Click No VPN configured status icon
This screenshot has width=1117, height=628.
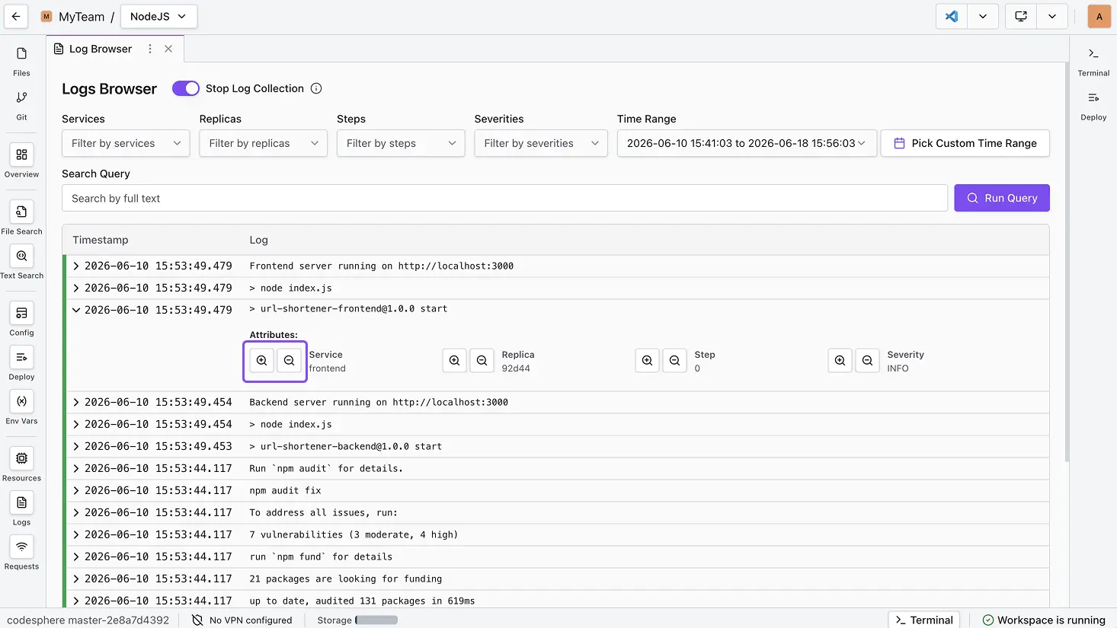point(197,620)
